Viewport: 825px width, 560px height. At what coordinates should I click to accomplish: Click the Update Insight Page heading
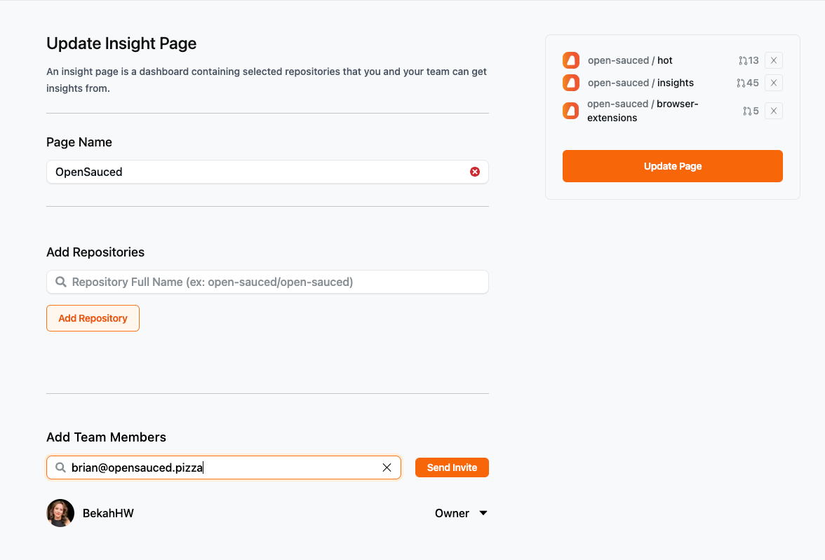click(x=121, y=43)
